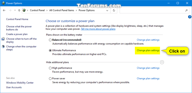Go up one level with Up arrow
This screenshot has width=192, height=93.
(x=19, y=10)
